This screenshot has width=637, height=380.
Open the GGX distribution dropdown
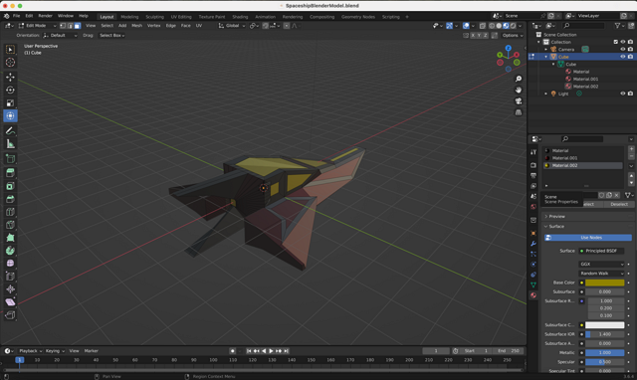601,264
